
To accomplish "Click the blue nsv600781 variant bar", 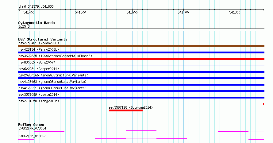I will coord(141,72).
